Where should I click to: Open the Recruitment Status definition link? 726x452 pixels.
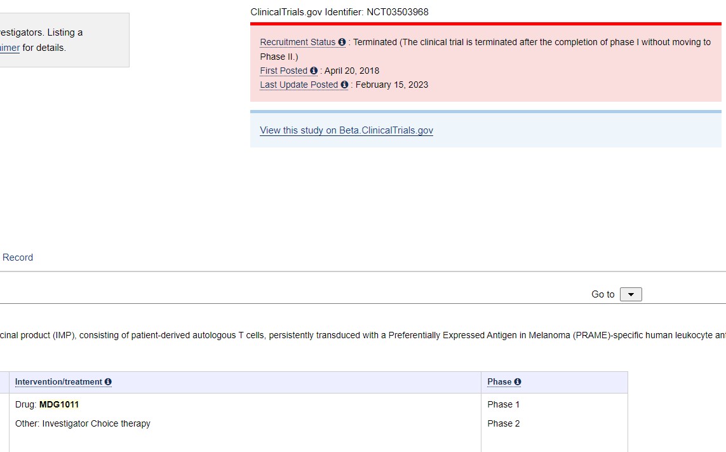click(297, 42)
